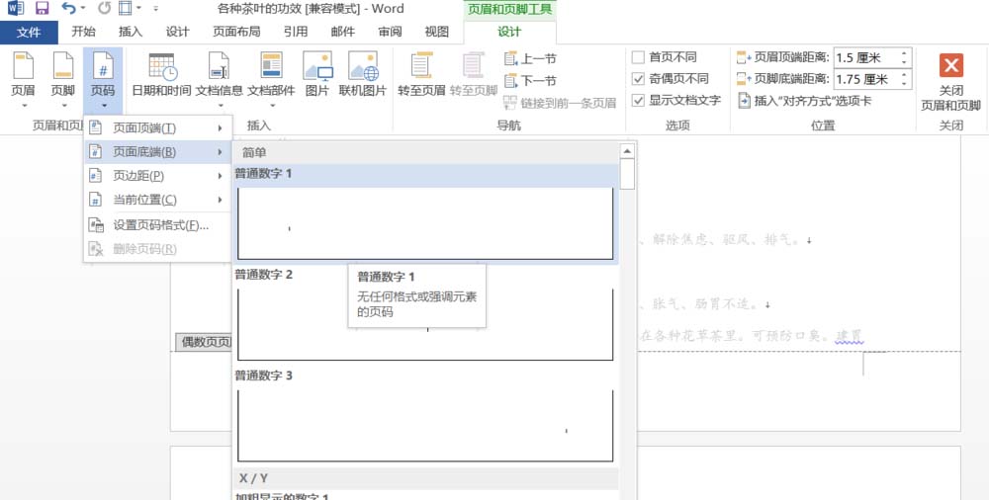Click Link to Previous (链接到前一条页眉)
Viewport: 989px width, 500px height.
[x=560, y=103]
